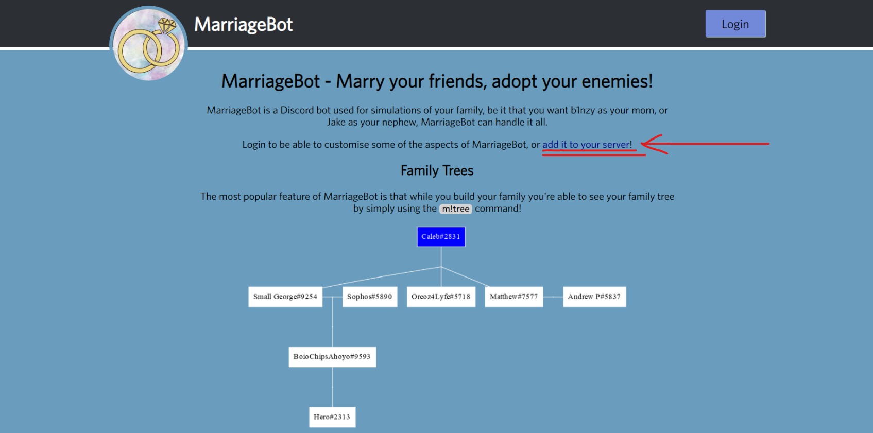This screenshot has height=433, width=873.
Task: Click the main MarriageBot tagline heading
Action: [437, 81]
